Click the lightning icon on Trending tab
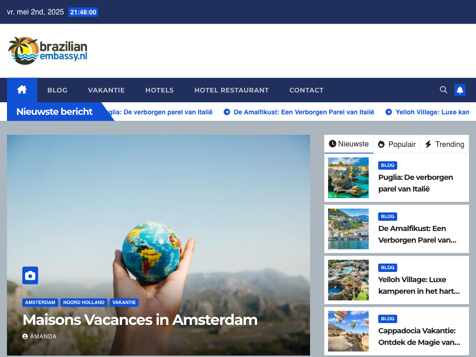 pos(428,144)
